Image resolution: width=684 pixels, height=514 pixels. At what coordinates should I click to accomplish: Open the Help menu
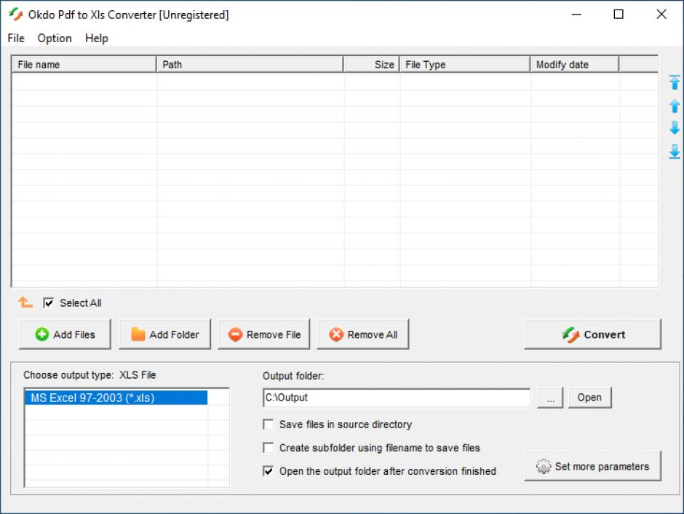[x=96, y=39]
